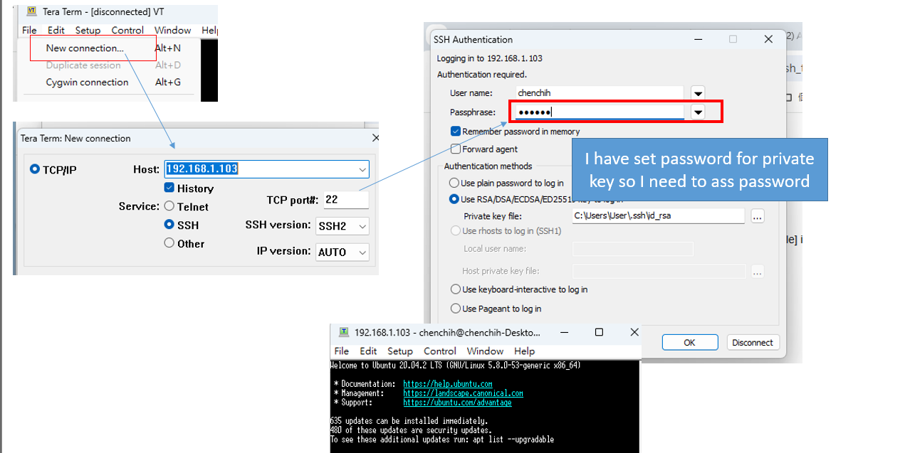Minimize the 192.168.1.103 terminal window

(x=564, y=332)
